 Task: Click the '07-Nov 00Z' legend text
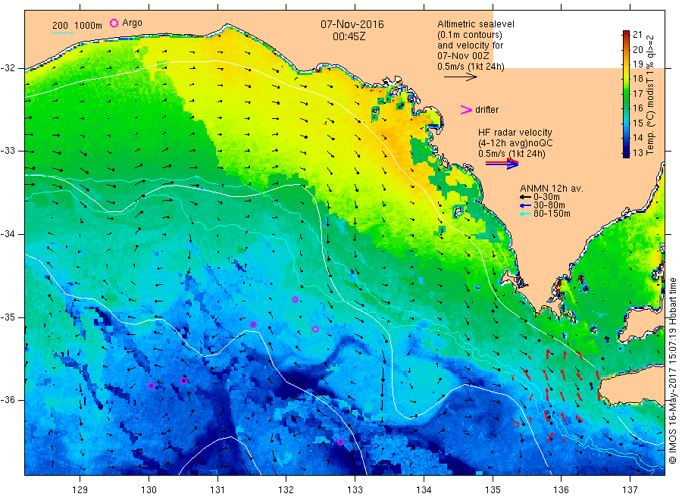[x=463, y=55]
